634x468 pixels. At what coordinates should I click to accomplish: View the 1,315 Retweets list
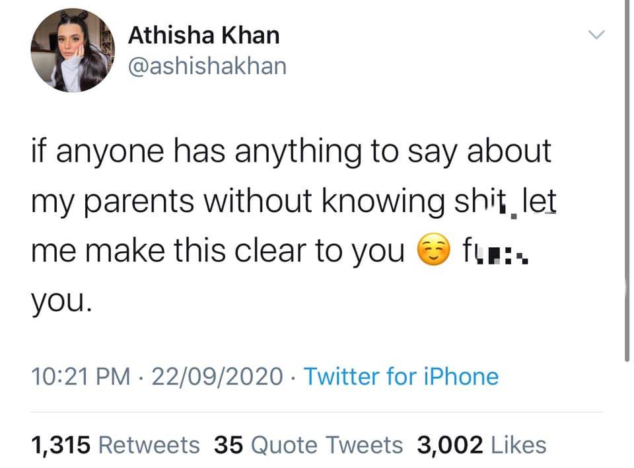pyautogui.click(x=115, y=444)
